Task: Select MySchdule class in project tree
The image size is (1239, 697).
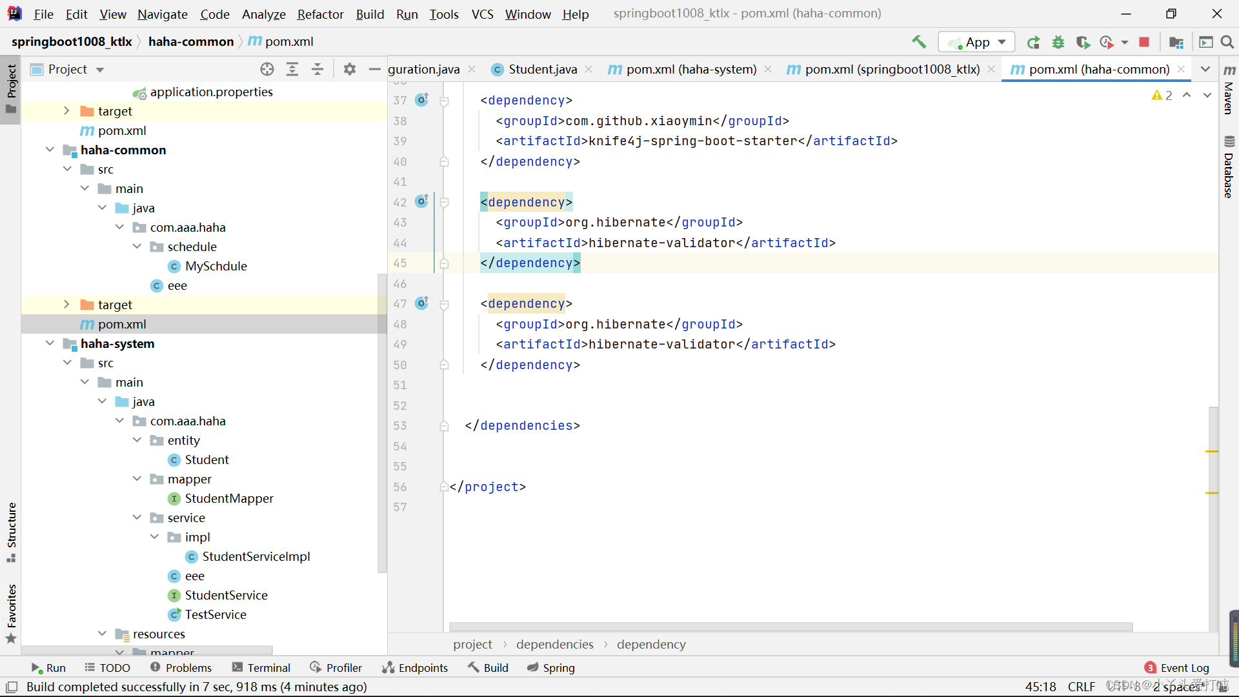Action: click(x=216, y=266)
